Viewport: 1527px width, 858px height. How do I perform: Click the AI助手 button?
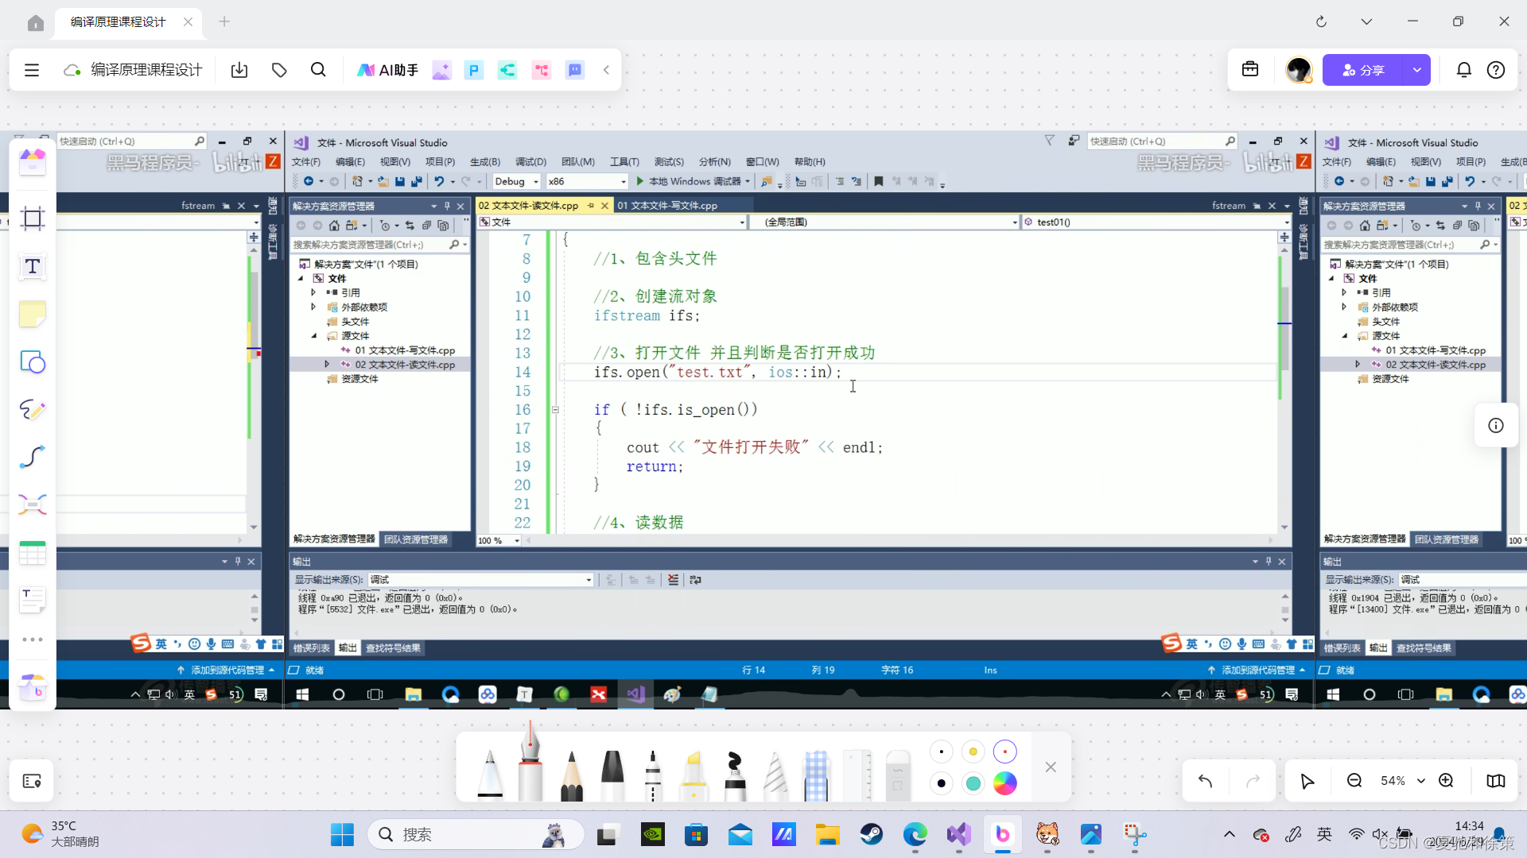pos(387,70)
